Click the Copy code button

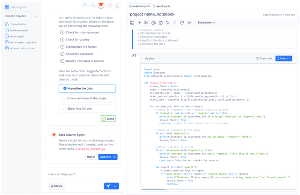pos(264,59)
